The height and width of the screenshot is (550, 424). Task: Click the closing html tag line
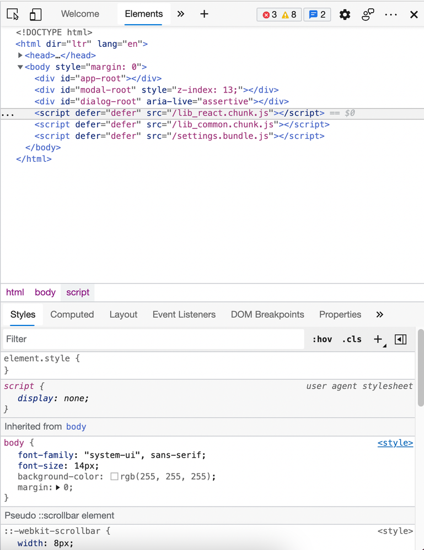coord(34,159)
